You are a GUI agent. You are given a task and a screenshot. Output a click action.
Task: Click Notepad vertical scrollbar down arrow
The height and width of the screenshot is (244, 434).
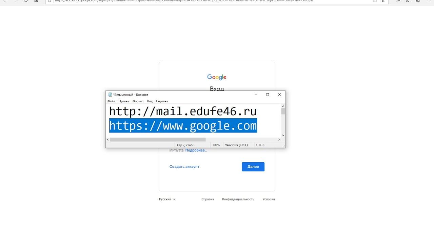283,135
